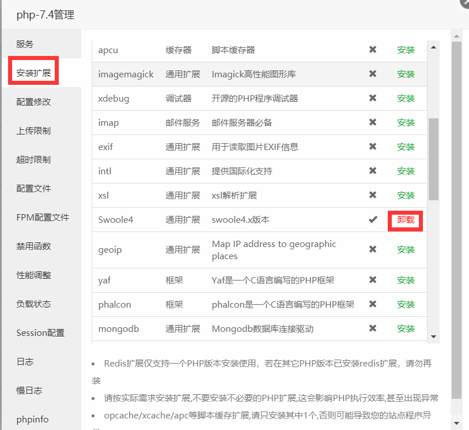The height and width of the screenshot is (430, 469).
Task: Click the X status icon for apcu
Action: point(373,50)
